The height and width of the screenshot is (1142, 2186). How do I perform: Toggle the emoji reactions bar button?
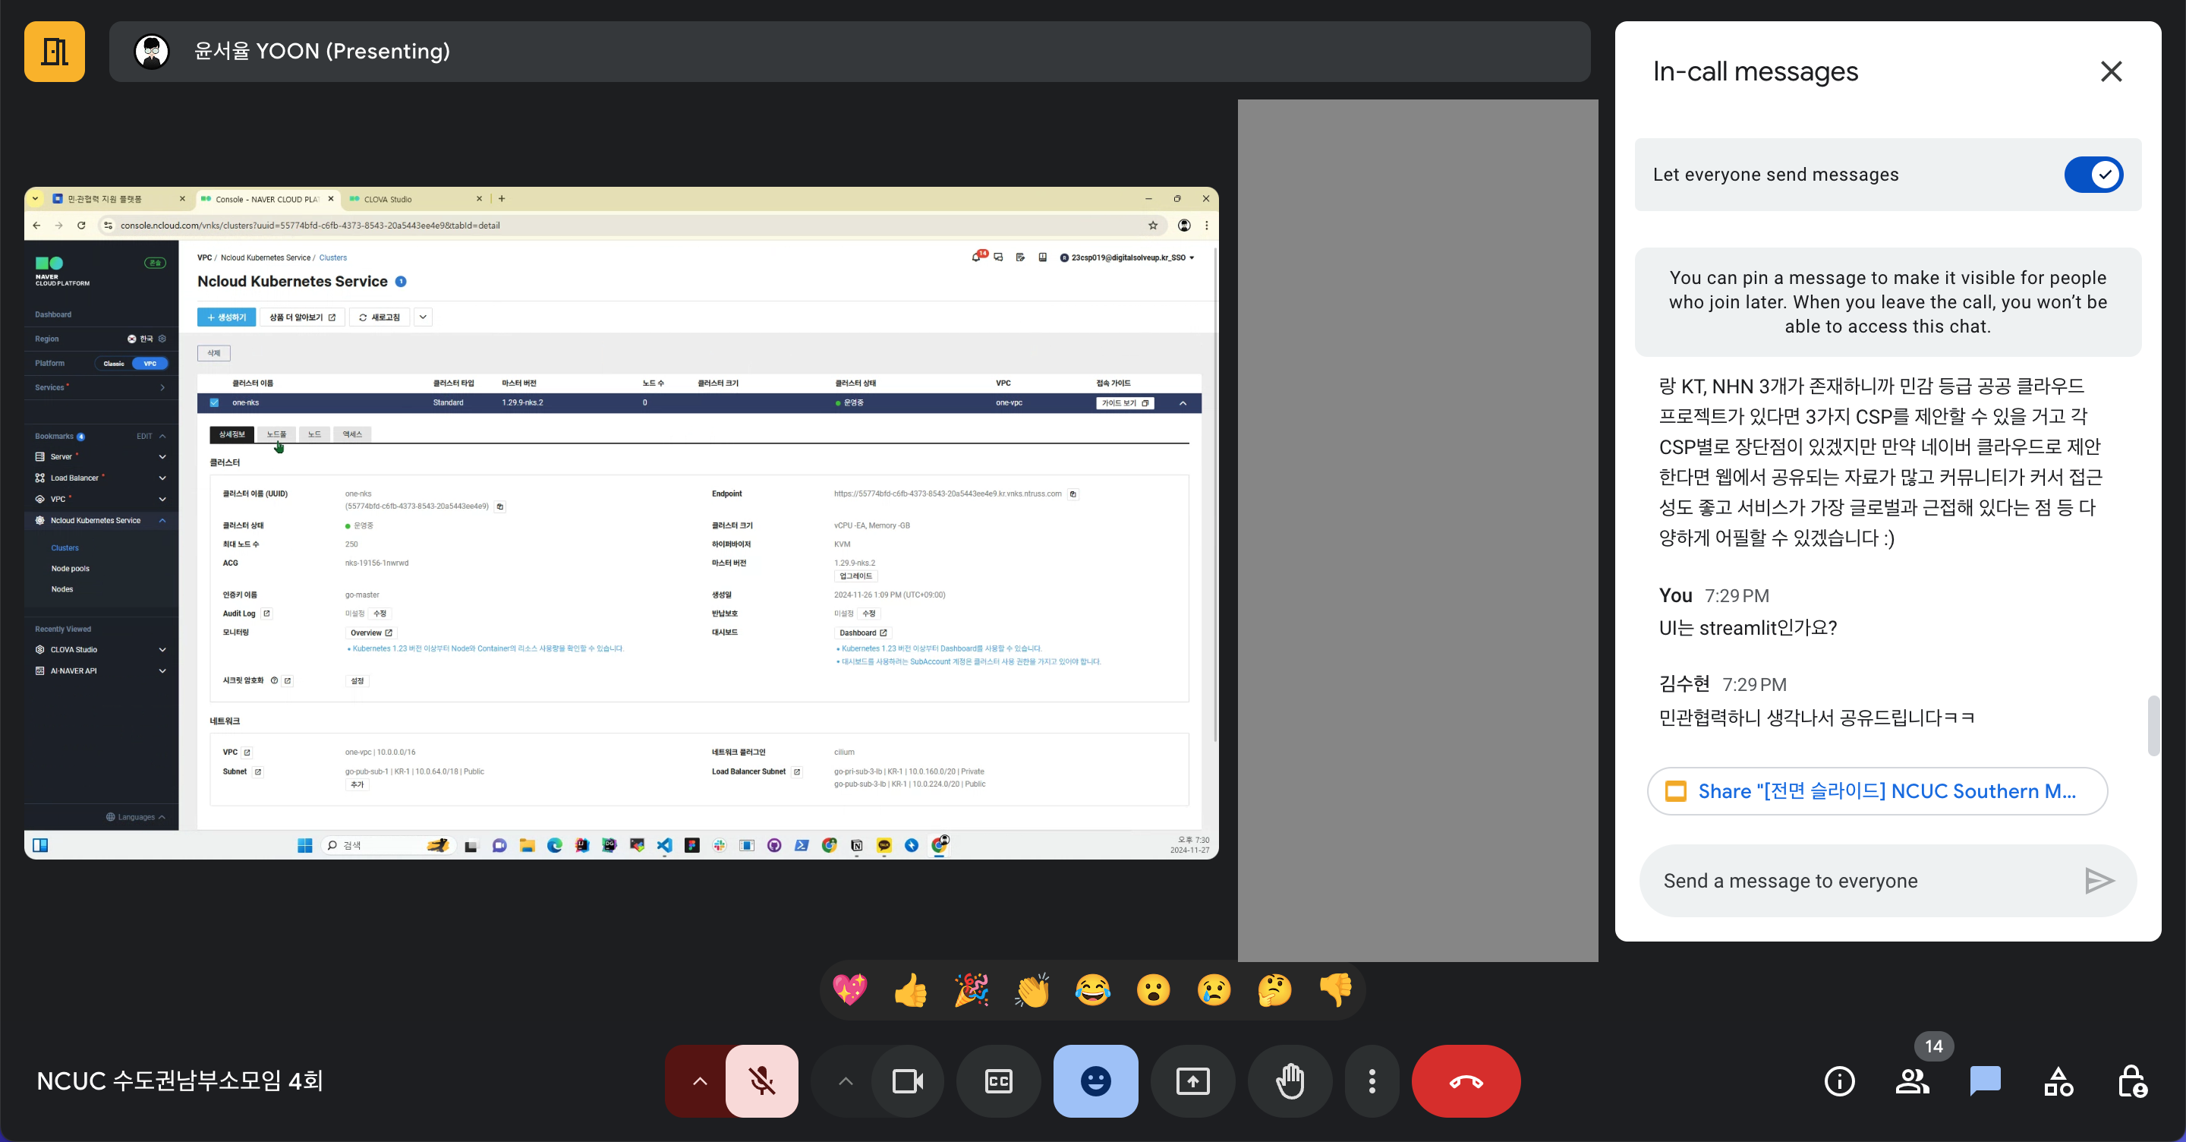tap(1095, 1080)
